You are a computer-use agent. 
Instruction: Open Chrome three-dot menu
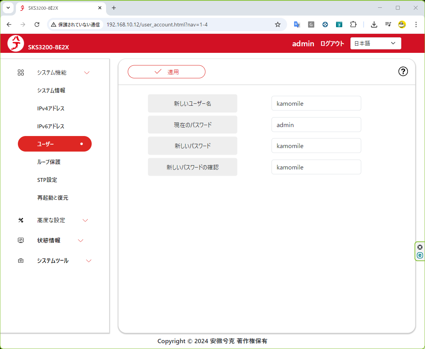[416, 24]
